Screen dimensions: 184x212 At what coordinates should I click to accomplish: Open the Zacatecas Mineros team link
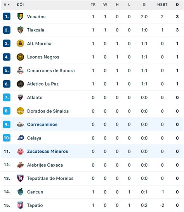tap(47, 151)
